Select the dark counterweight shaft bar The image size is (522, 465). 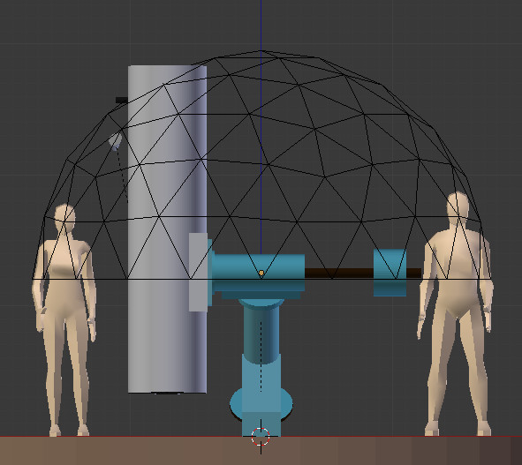click(x=363, y=273)
